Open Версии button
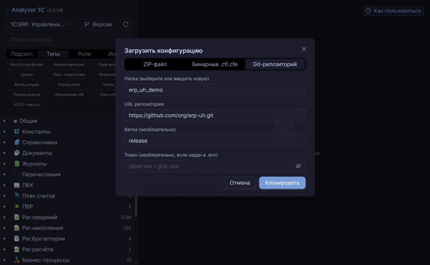This screenshot has width=430, height=265. pyautogui.click(x=98, y=24)
